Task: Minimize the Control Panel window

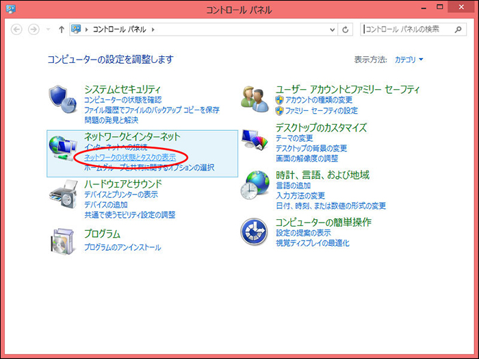Action: coord(424,8)
